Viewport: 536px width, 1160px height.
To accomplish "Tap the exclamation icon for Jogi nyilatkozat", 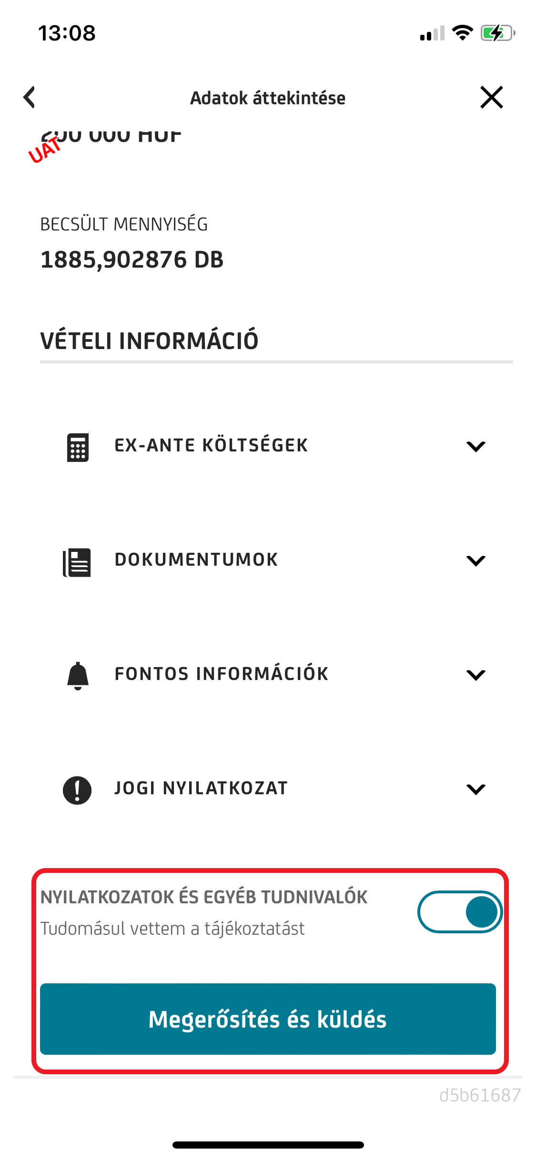I will click(x=77, y=790).
